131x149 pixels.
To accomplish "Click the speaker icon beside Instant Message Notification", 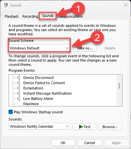I will point(19,93).
